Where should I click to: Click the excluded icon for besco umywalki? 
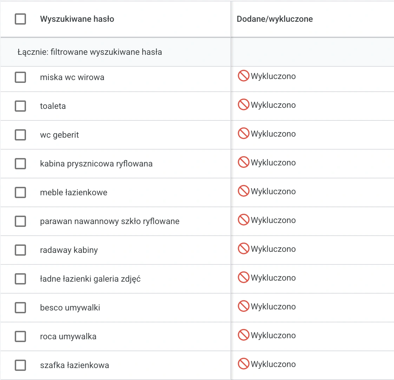coord(243,306)
